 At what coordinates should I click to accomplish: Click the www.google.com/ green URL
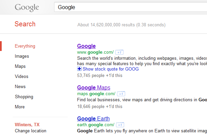pyautogui.click(x=95, y=52)
